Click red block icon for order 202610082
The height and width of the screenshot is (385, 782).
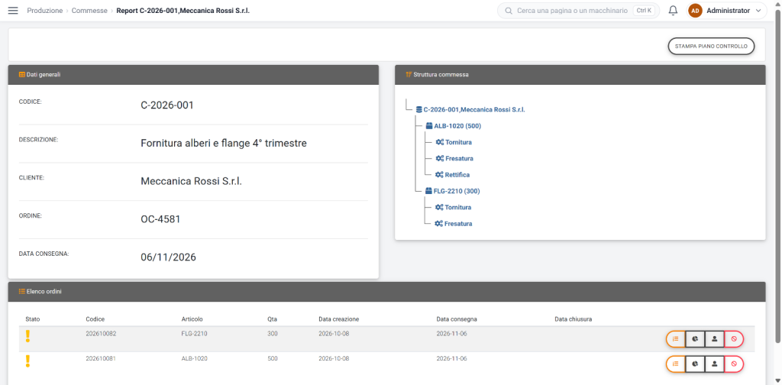pyautogui.click(x=734, y=339)
